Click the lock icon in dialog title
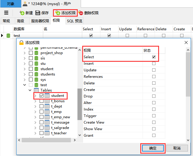Screen dimensions: 193x156 tap(21, 42)
